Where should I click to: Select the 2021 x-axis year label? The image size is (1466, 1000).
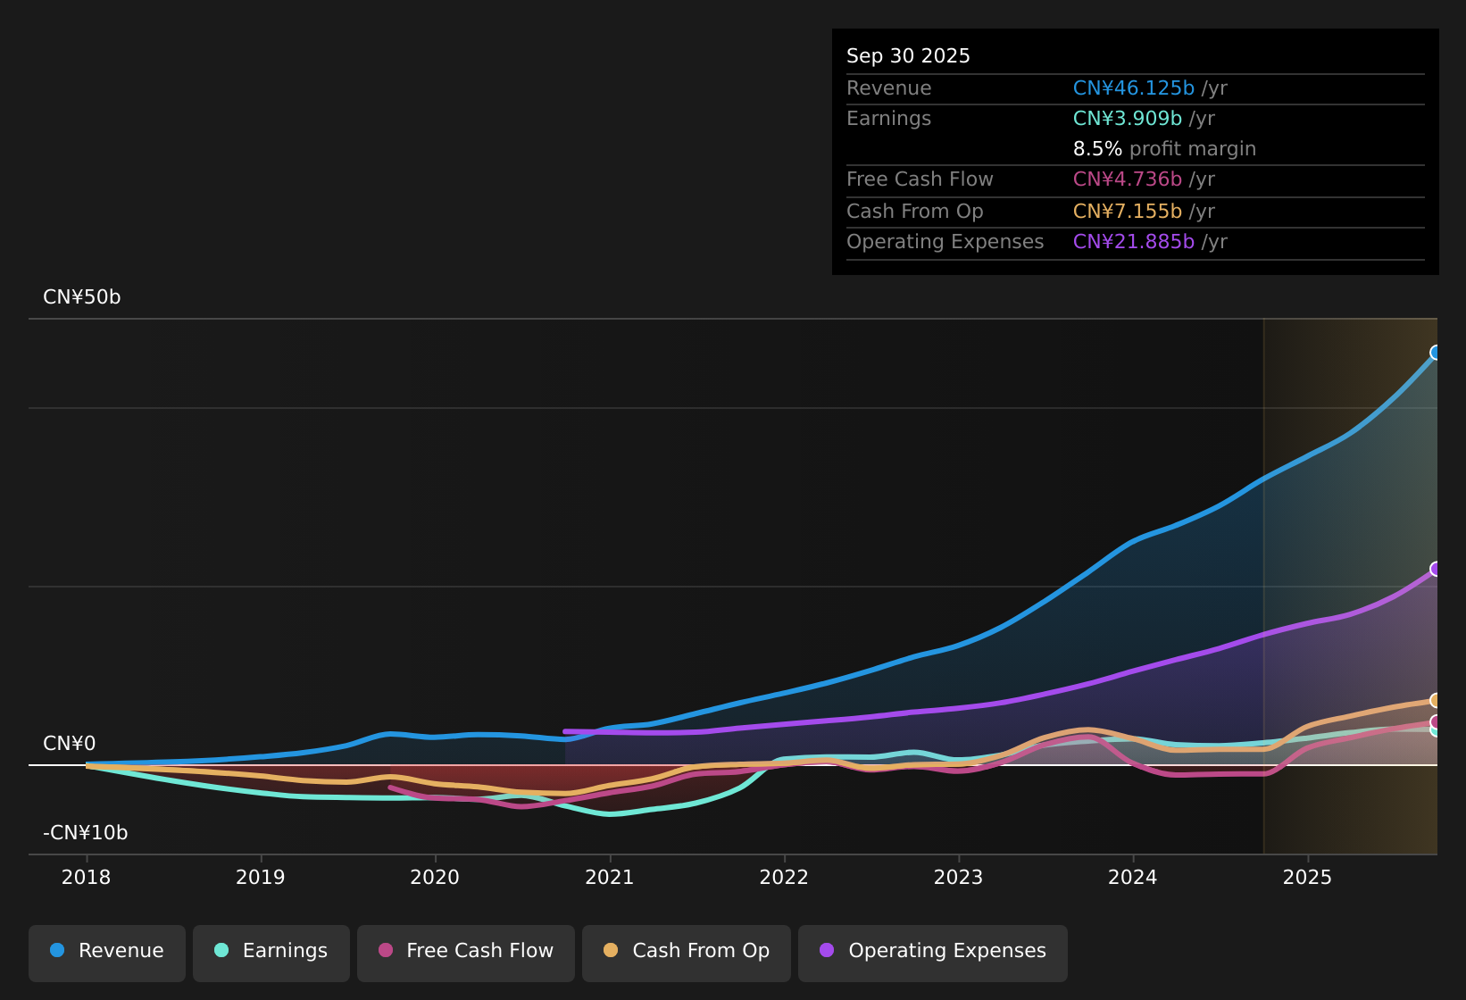pos(609,878)
